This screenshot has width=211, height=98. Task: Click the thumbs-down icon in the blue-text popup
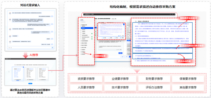pos(121,36)
